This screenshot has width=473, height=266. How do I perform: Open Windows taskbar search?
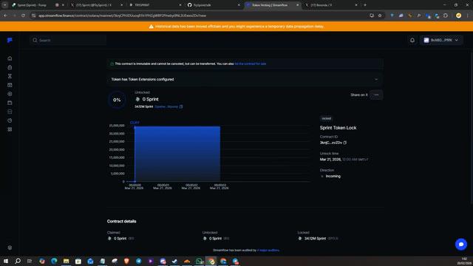click(18, 261)
